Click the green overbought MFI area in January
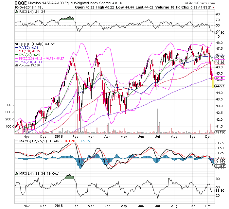Screen dimensions: 229x209 (x=69, y=177)
